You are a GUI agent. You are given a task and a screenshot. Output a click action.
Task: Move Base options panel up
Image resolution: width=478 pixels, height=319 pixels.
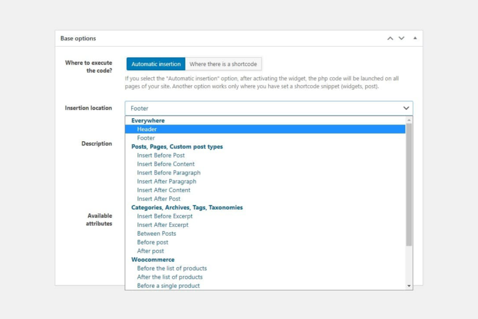click(x=390, y=39)
